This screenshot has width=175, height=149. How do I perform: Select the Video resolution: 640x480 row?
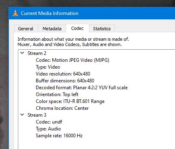(63, 74)
